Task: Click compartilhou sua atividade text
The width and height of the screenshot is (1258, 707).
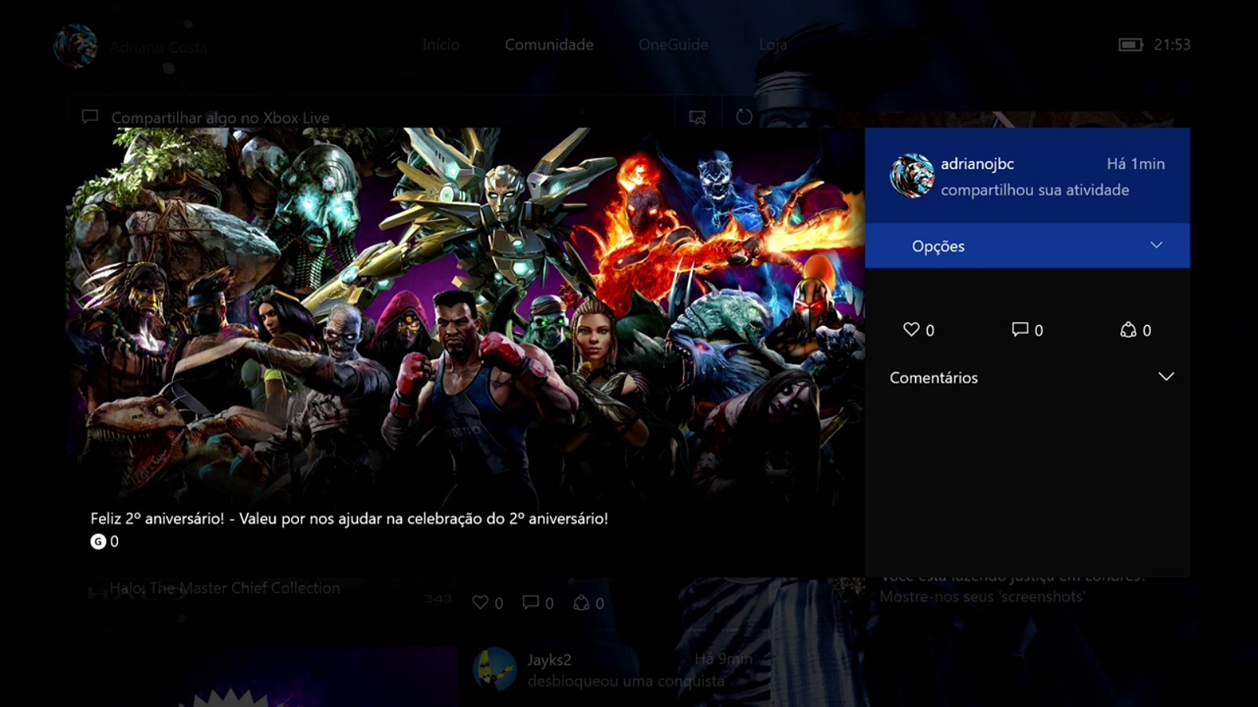Action: tap(1035, 190)
